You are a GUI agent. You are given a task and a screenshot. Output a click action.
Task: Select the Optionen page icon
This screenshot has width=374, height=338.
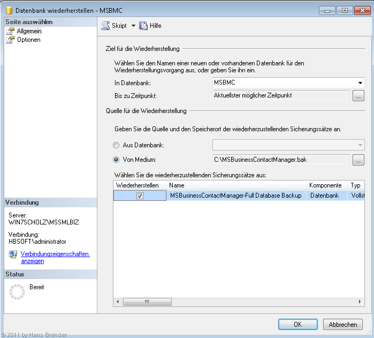point(10,40)
